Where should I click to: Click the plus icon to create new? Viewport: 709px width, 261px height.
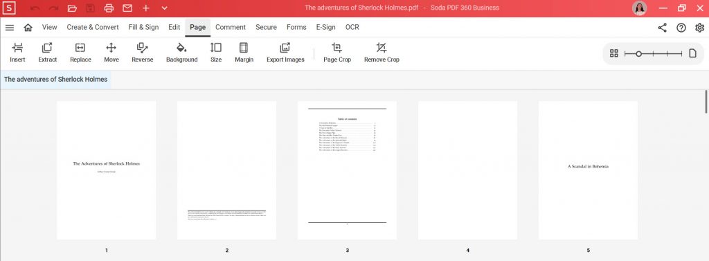pyautogui.click(x=145, y=8)
